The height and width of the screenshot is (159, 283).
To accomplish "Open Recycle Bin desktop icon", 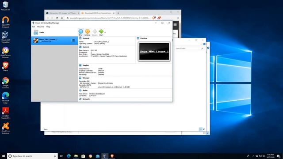I will click(x=5, y=6).
